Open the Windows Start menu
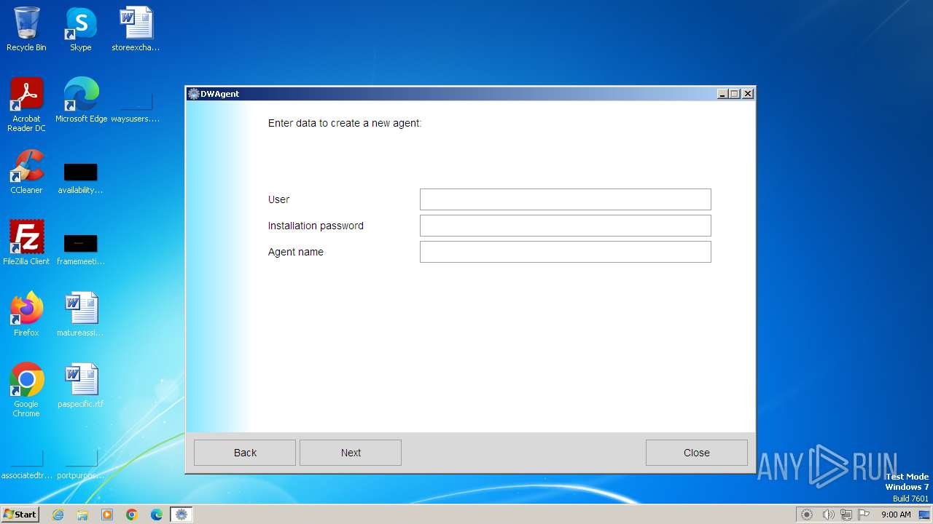933x524 pixels. point(20,514)
